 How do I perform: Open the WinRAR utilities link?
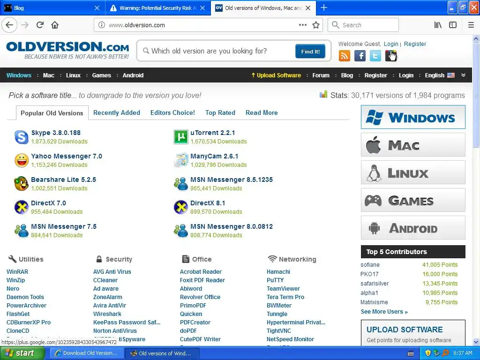17,271
